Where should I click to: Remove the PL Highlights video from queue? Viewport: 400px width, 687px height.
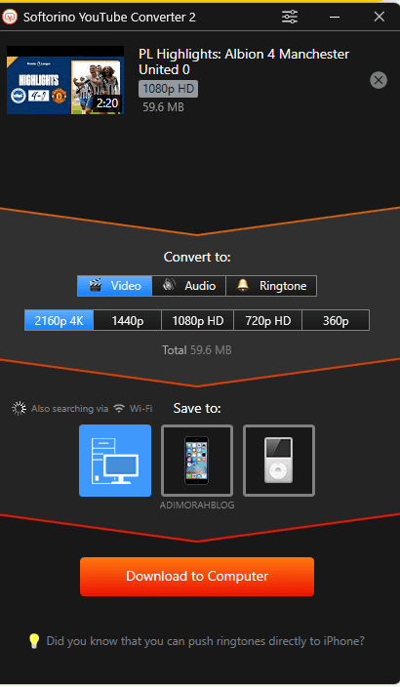[x=379, y=80]
